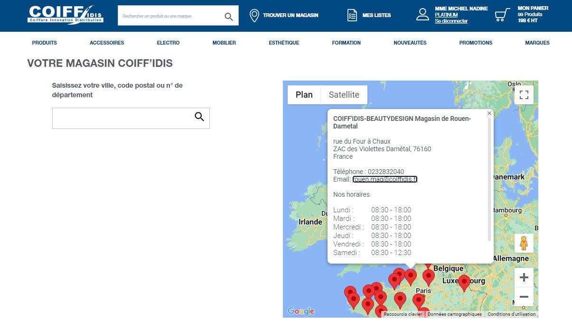This screenshot has height=329, width=572.
Task: Open the Marques menu
Action: point(537,43)
